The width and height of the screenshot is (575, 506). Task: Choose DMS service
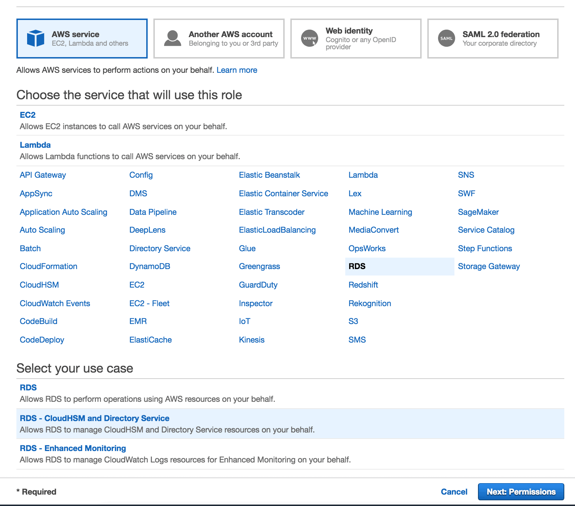tap(138, 193)
